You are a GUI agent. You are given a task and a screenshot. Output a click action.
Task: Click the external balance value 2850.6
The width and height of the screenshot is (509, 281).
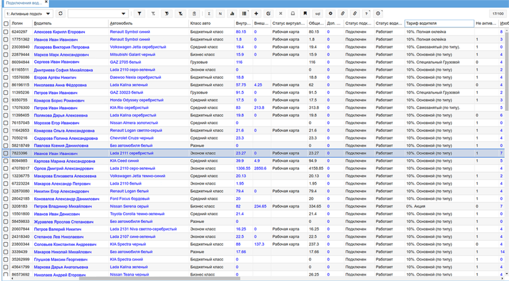coord(260,168)
